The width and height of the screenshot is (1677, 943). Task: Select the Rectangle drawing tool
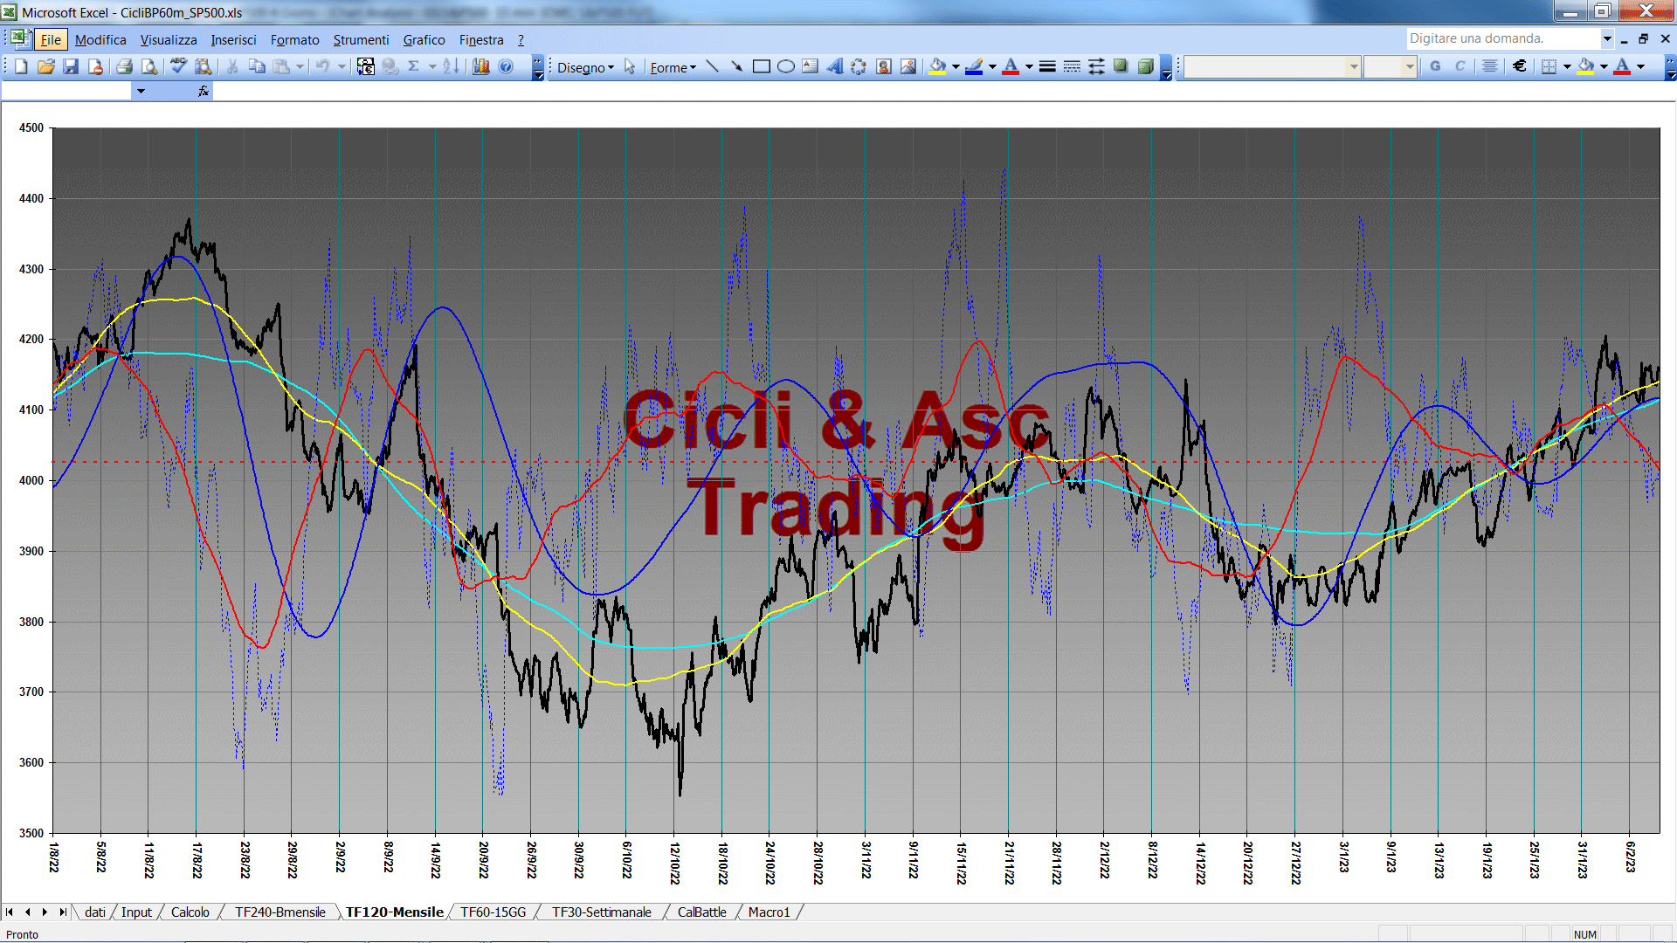tap(762, 66)
